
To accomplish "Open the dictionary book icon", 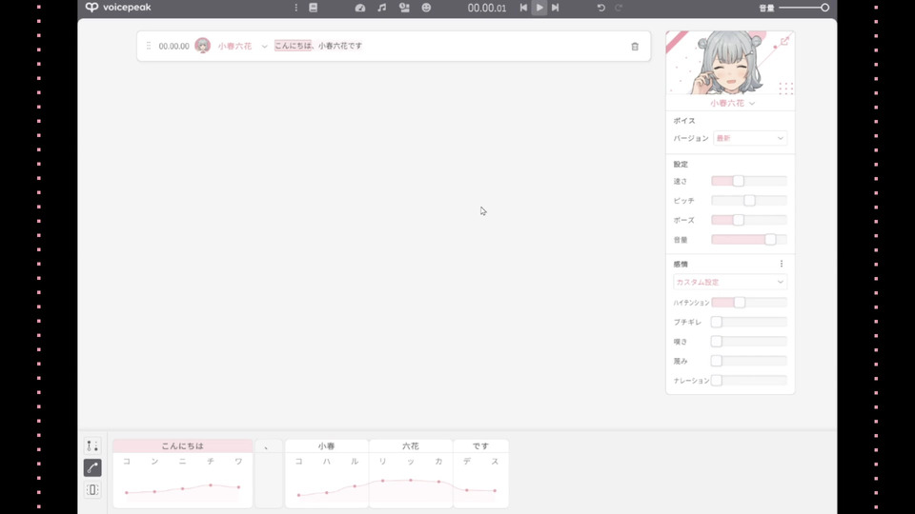I will click(x=314, y=8).
